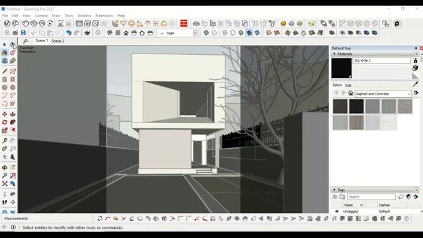Viewport: 423px width, 238px height.
Task: Collapse the Materials panel
Action: (x=334, y=54)
